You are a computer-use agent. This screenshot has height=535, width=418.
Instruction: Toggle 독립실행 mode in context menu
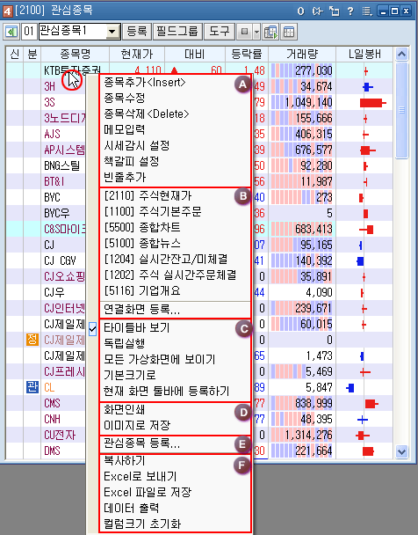pyautogui.click(x=125, y=343)
